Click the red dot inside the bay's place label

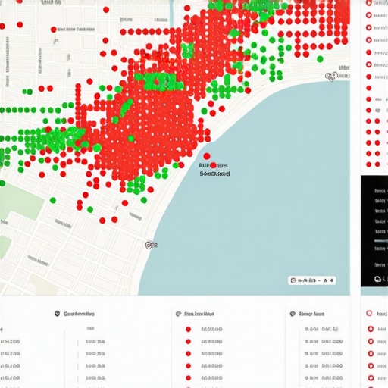(x=213, y=165)
